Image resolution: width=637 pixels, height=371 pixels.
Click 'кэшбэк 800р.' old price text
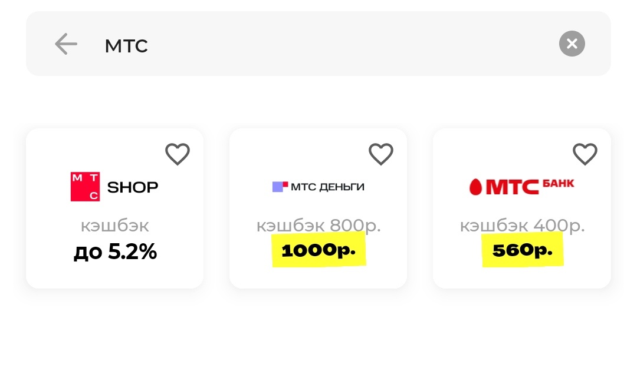tap(318, 226)
